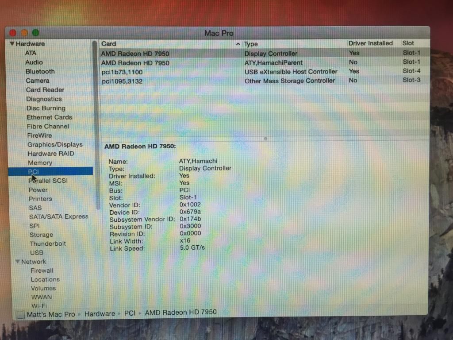453x340 pixels.
Task: Go to PCI in the path bar
Action: click(130, 313)
